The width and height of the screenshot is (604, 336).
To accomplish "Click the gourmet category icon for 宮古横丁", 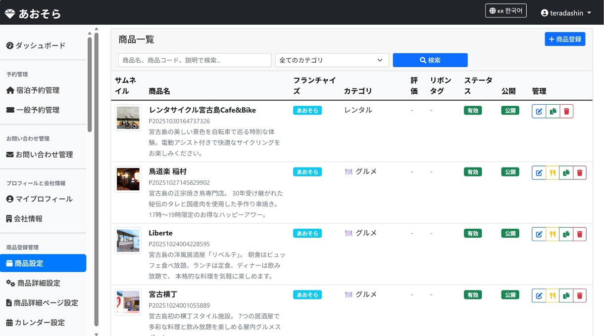I will (349, 294).
